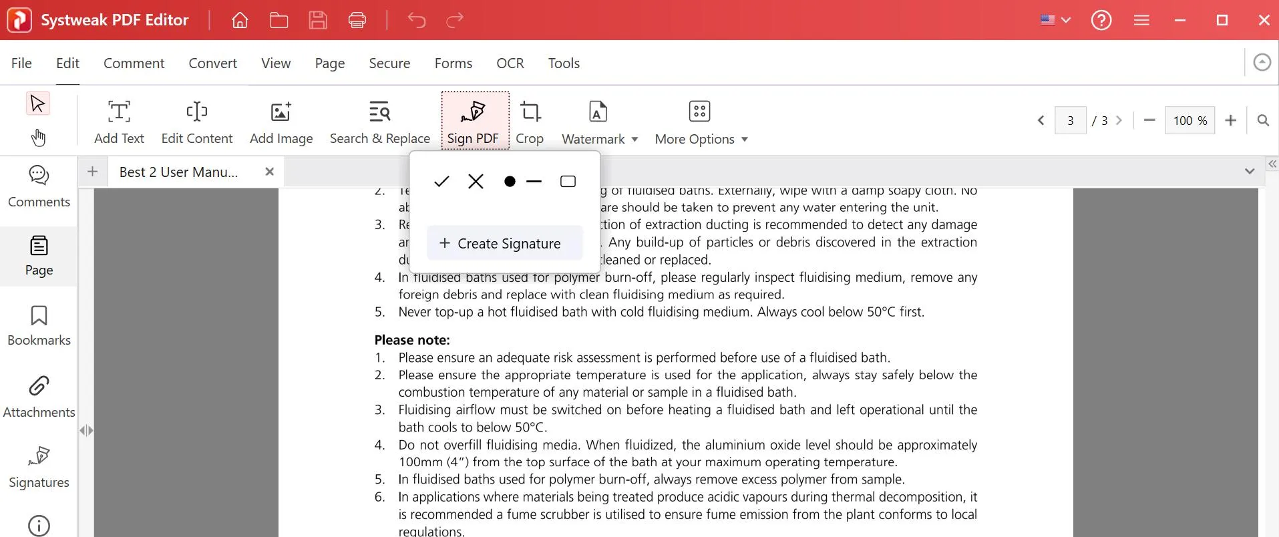Open the Bookmarks side panel

(x=39, y=326)
